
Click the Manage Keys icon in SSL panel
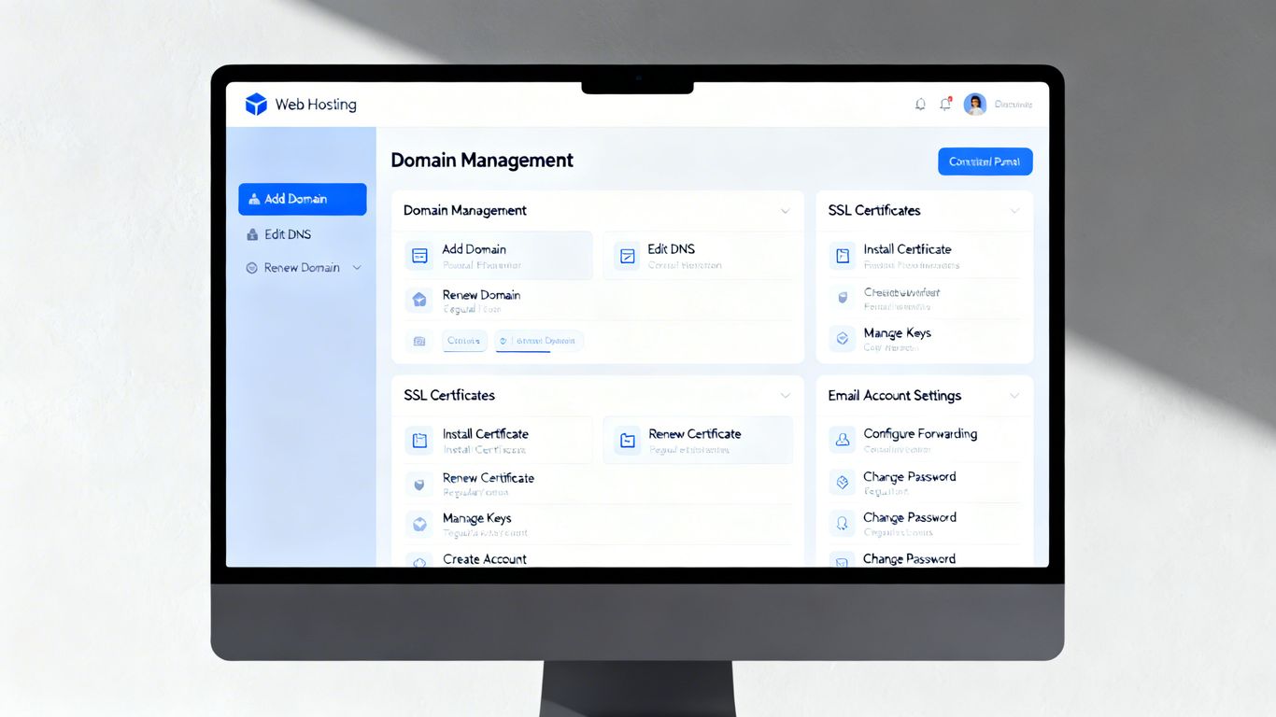click(843, 339)
